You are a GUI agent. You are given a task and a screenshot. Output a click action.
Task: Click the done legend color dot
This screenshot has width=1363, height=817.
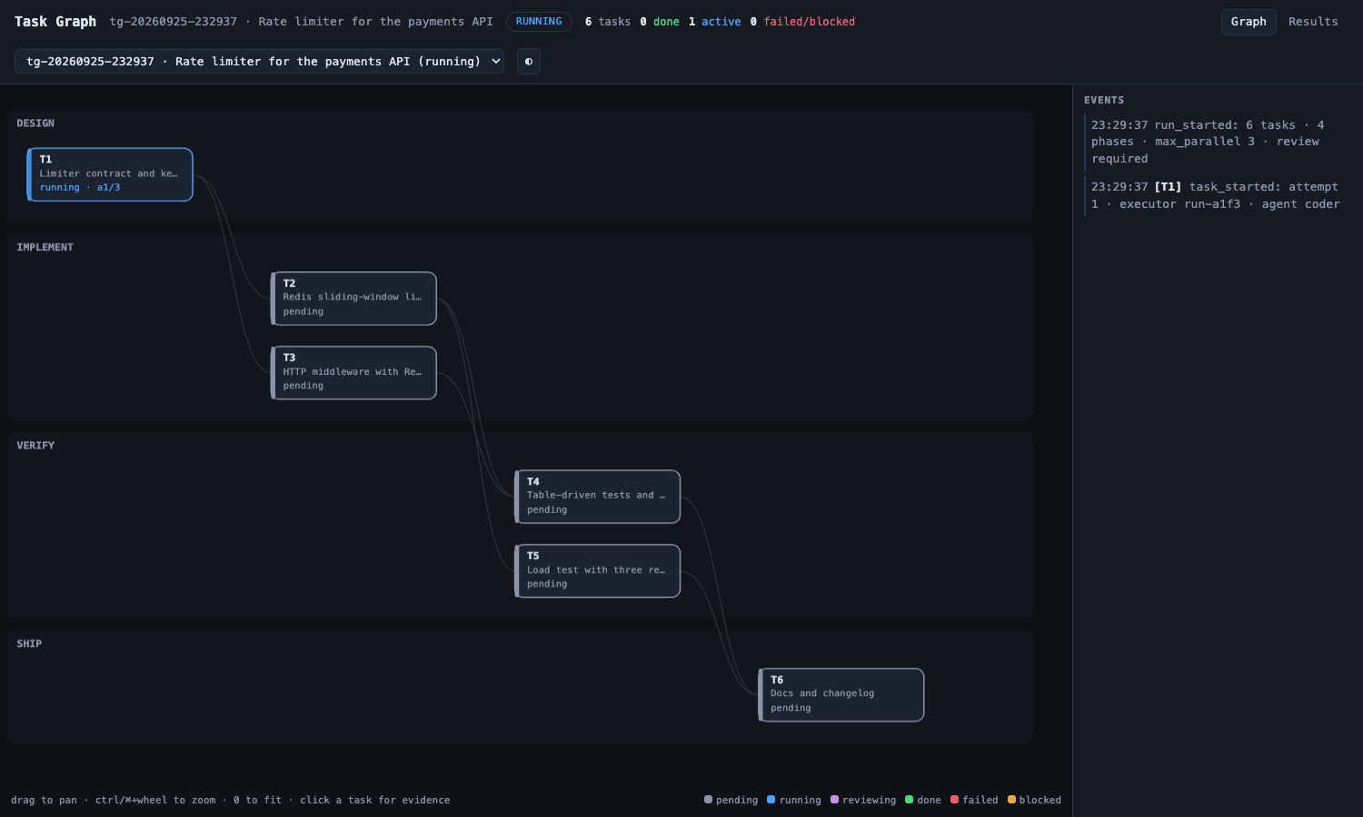point(909,800)
